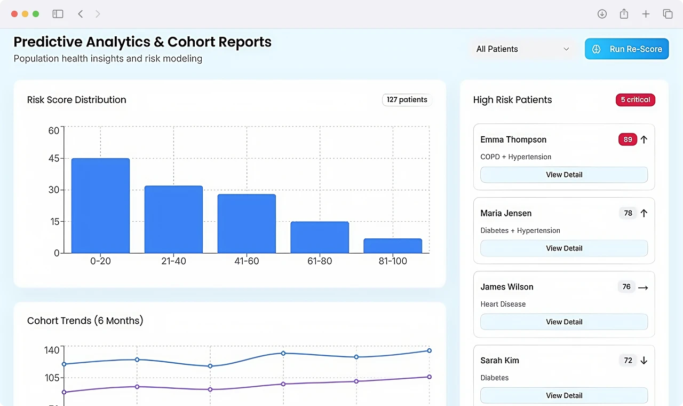Image resolution: width=683 pixels, height=406 pixels.
Task: Click the James Wilson name
Action: (507, 287)
